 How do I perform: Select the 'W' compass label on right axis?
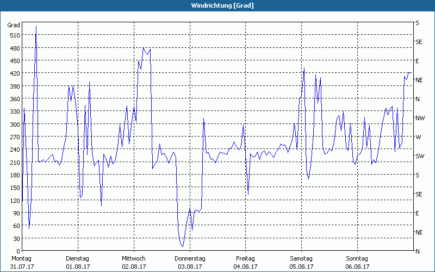[418, 137]
